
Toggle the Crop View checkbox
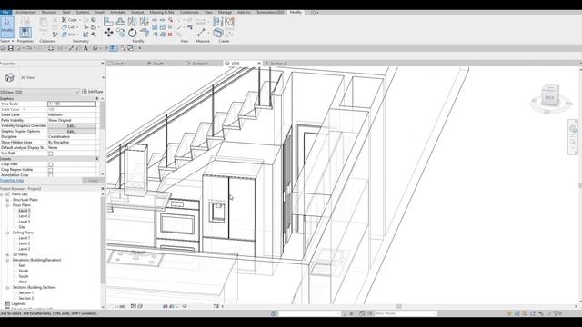point(51,164)
